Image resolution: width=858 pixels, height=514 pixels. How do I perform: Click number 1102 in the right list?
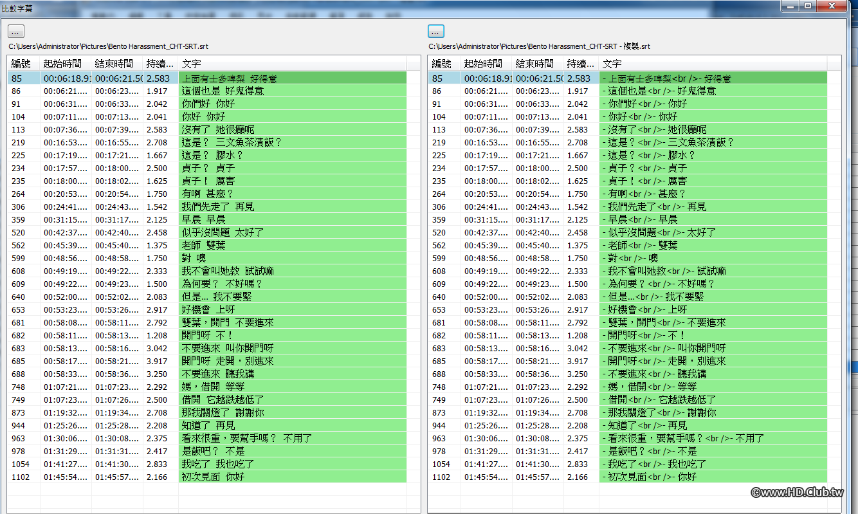click(441, 477)
